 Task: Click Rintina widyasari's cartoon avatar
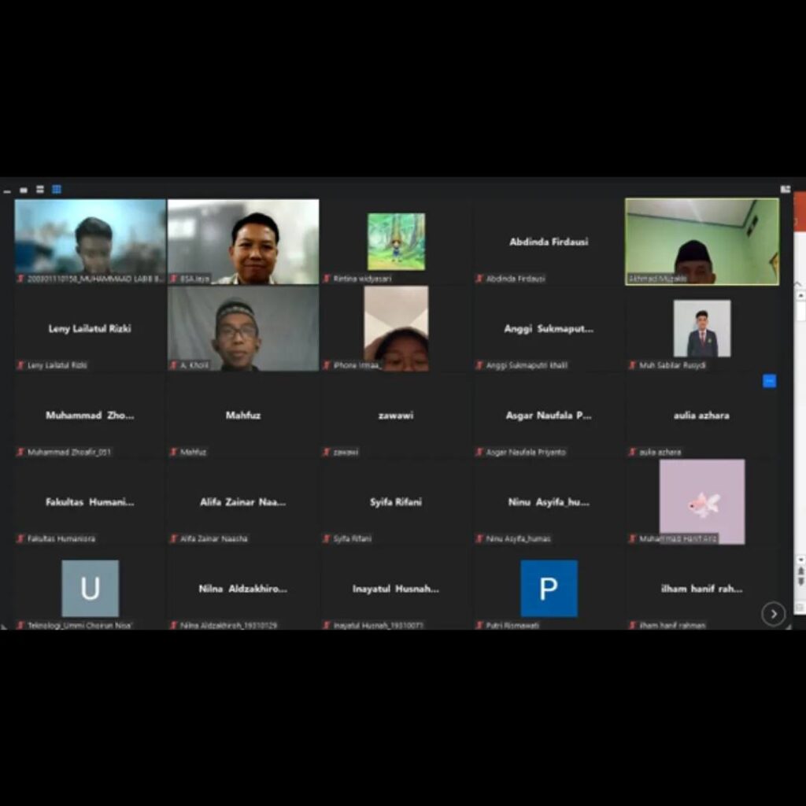pyautogui.click(x=396, y=241)
